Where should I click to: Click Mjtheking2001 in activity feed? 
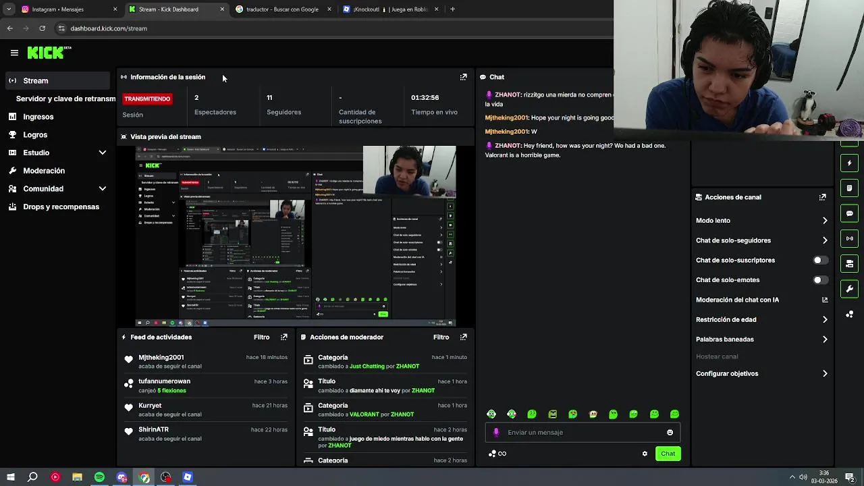pyautogui.click(x=161, y=358)
